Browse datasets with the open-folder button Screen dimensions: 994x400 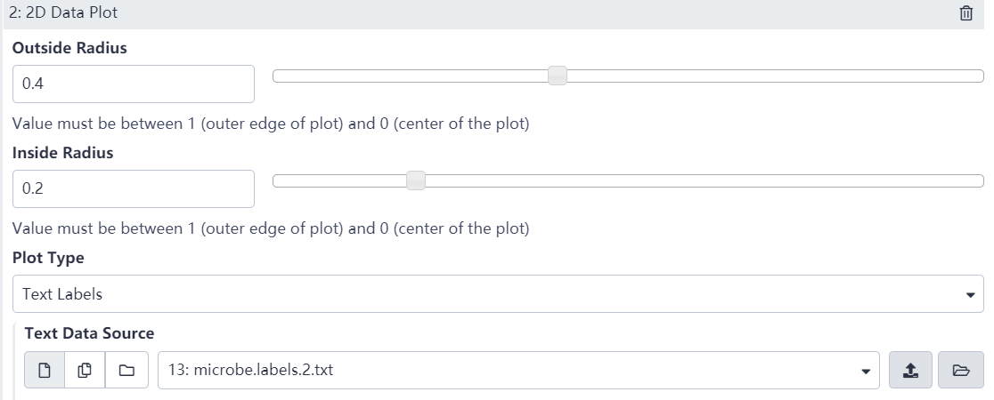point(960,371)
